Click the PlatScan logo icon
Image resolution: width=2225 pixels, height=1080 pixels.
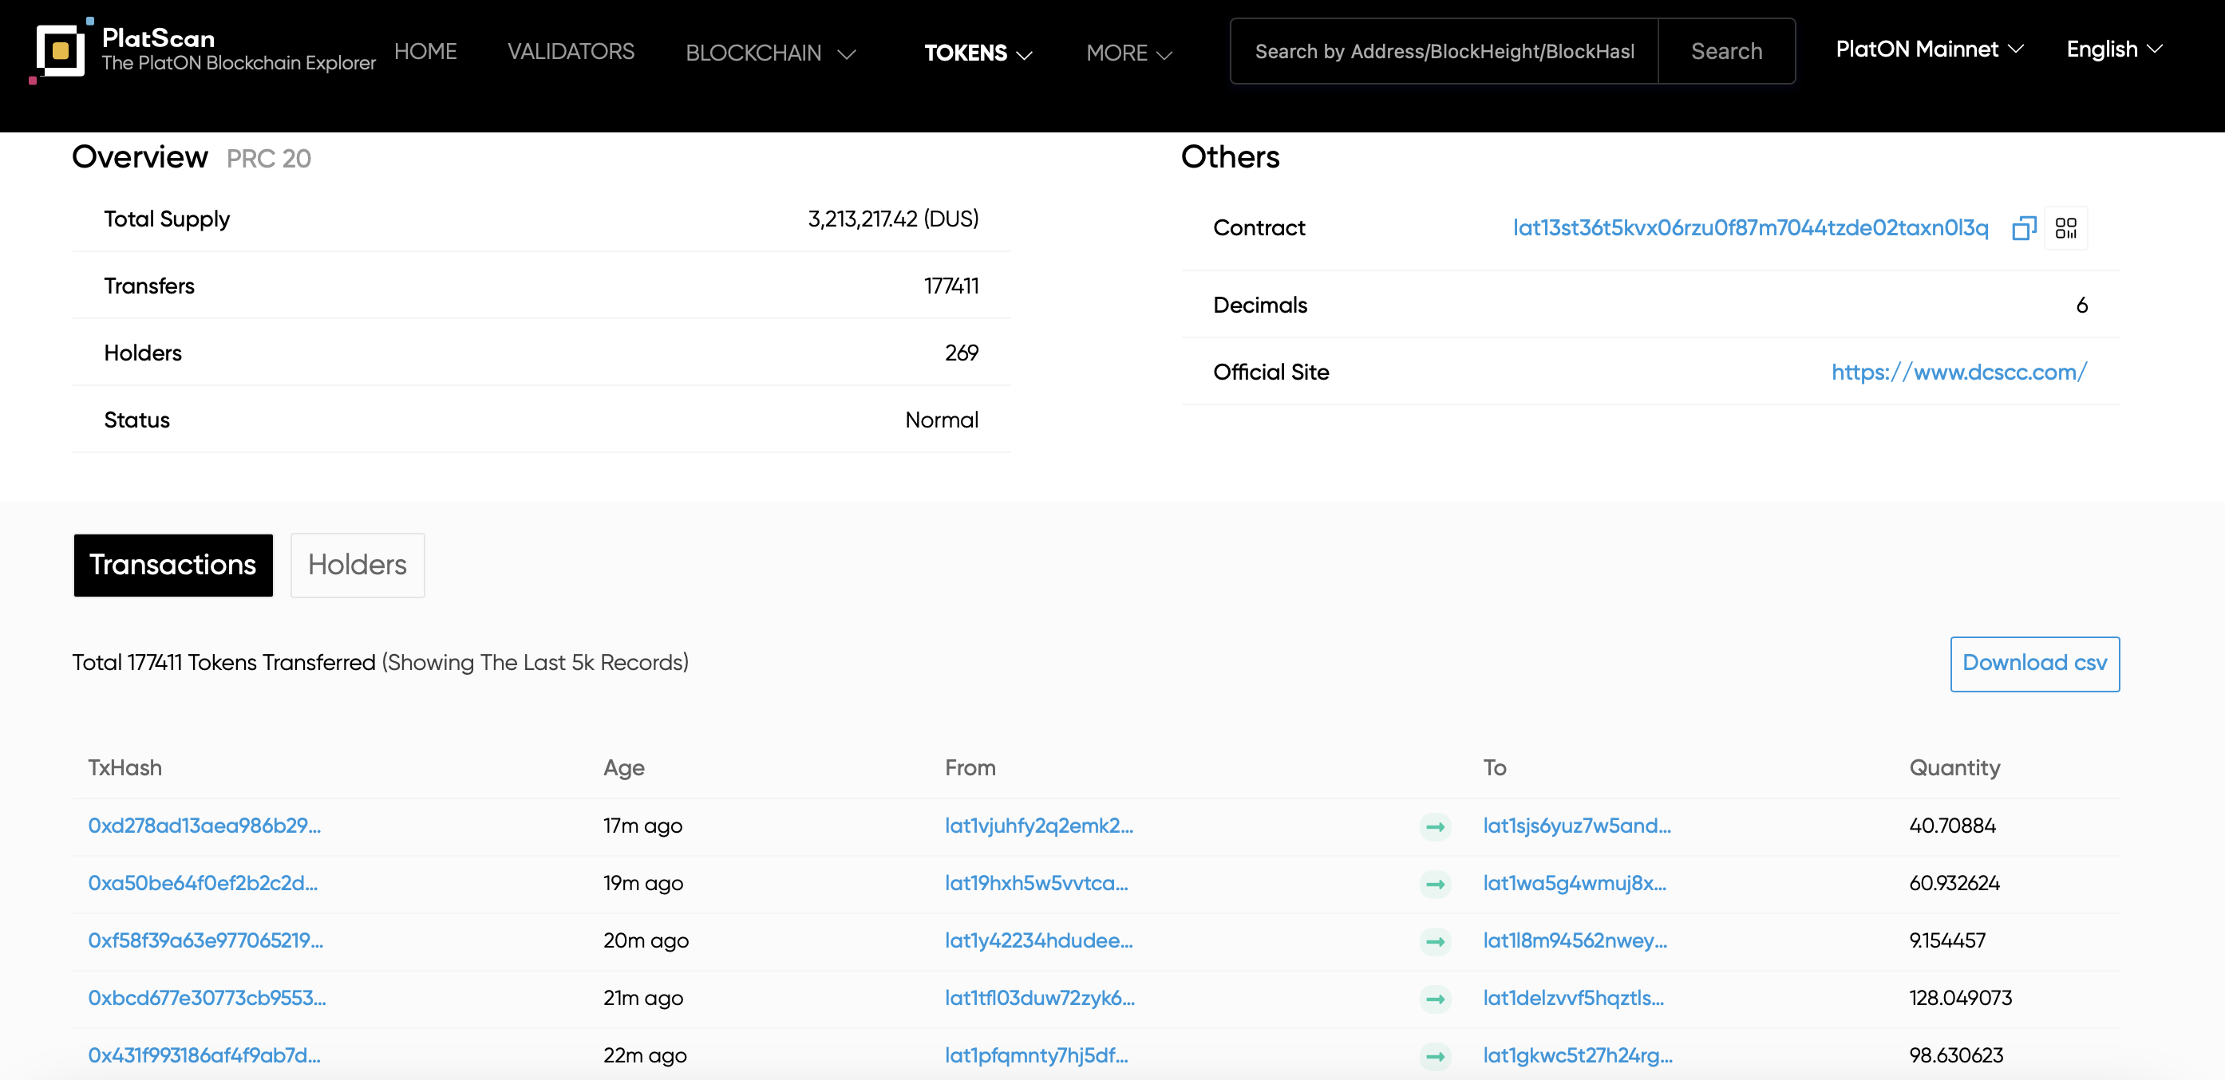pyautogui.click(x=61, y=51)
